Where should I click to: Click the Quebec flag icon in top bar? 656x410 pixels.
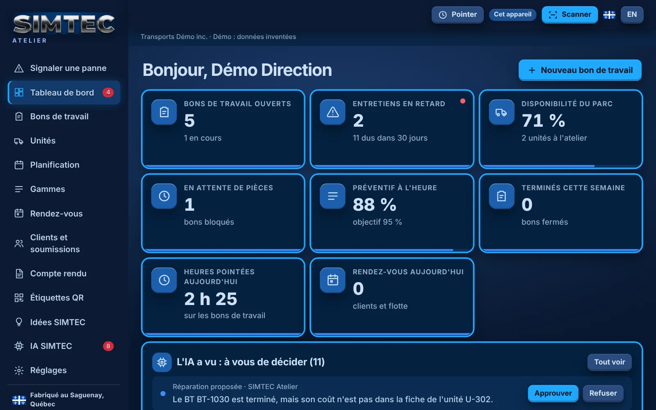coord(609,15)
